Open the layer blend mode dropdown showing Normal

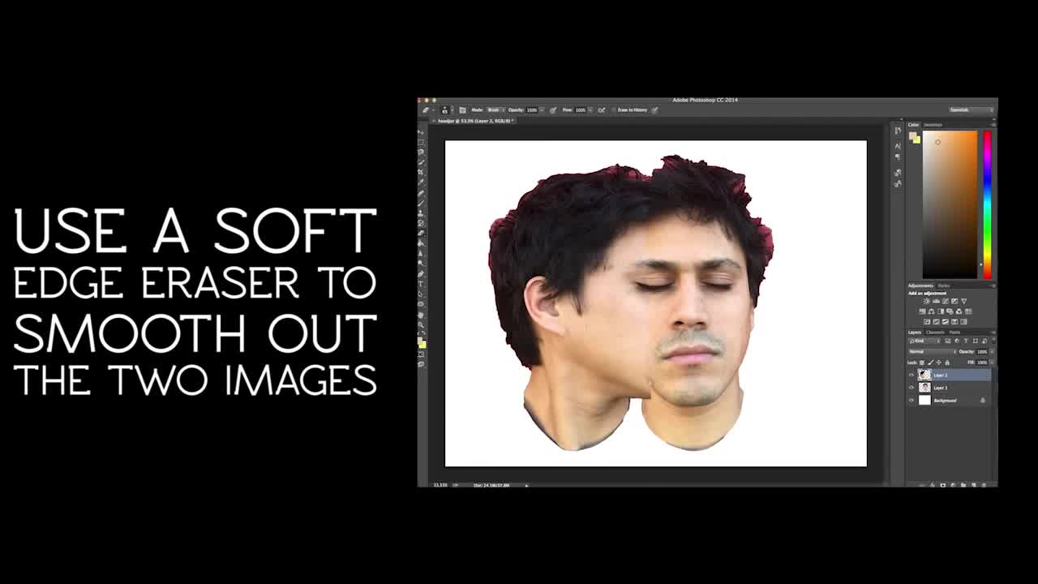pyautogui.click(x=933, y=352)
